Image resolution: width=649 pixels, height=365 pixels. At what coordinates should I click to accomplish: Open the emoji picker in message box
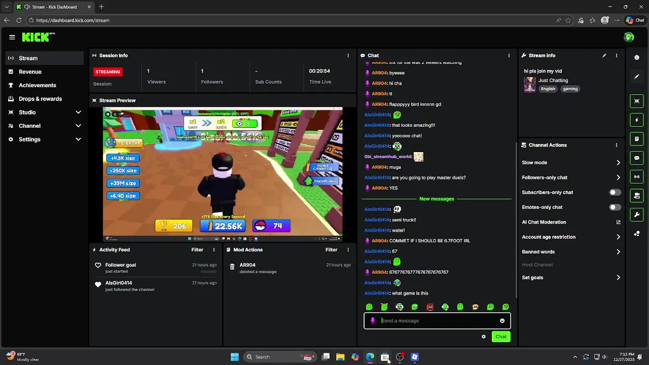[502, 320]
